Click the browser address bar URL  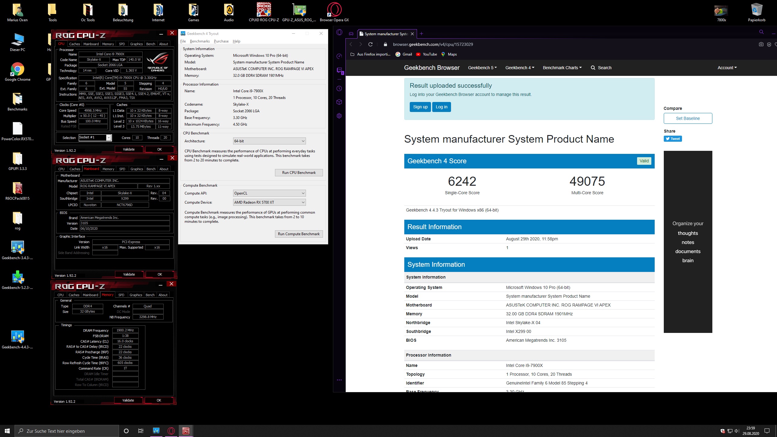coord(433,44)
